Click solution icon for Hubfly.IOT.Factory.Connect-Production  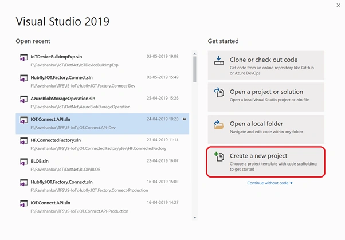23,183
